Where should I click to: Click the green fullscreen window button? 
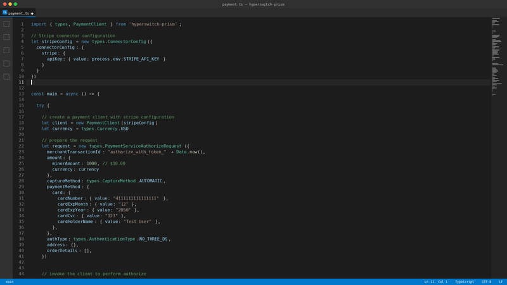click(x=15, y=4)
